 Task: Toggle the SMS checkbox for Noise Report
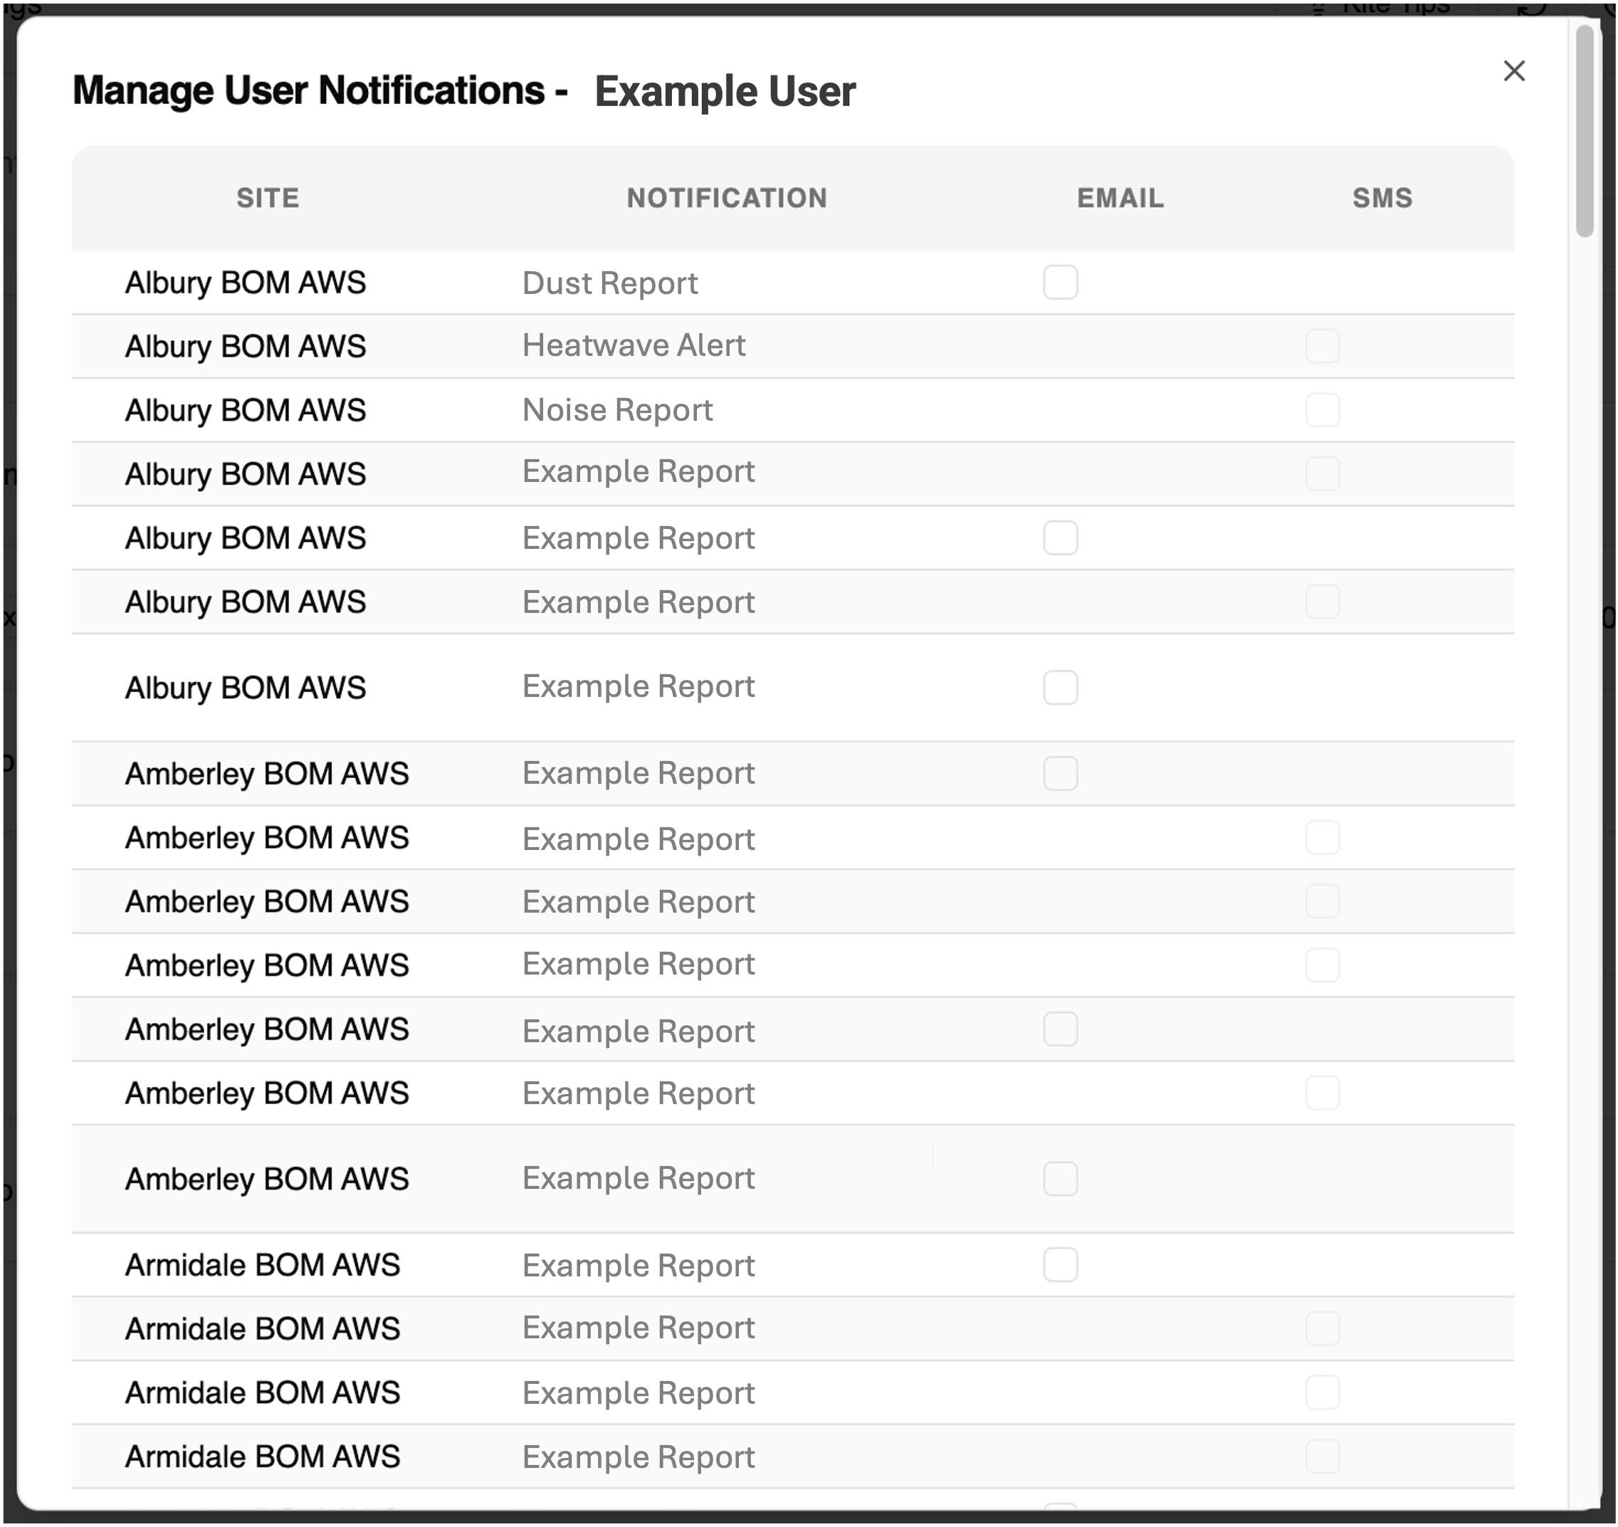(1323, 409)
